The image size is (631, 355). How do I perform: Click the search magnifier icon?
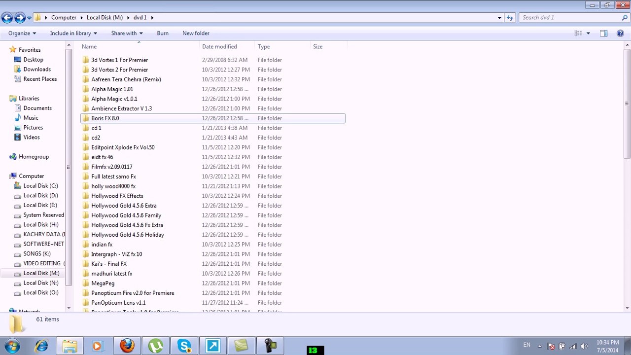pos(625,18)
